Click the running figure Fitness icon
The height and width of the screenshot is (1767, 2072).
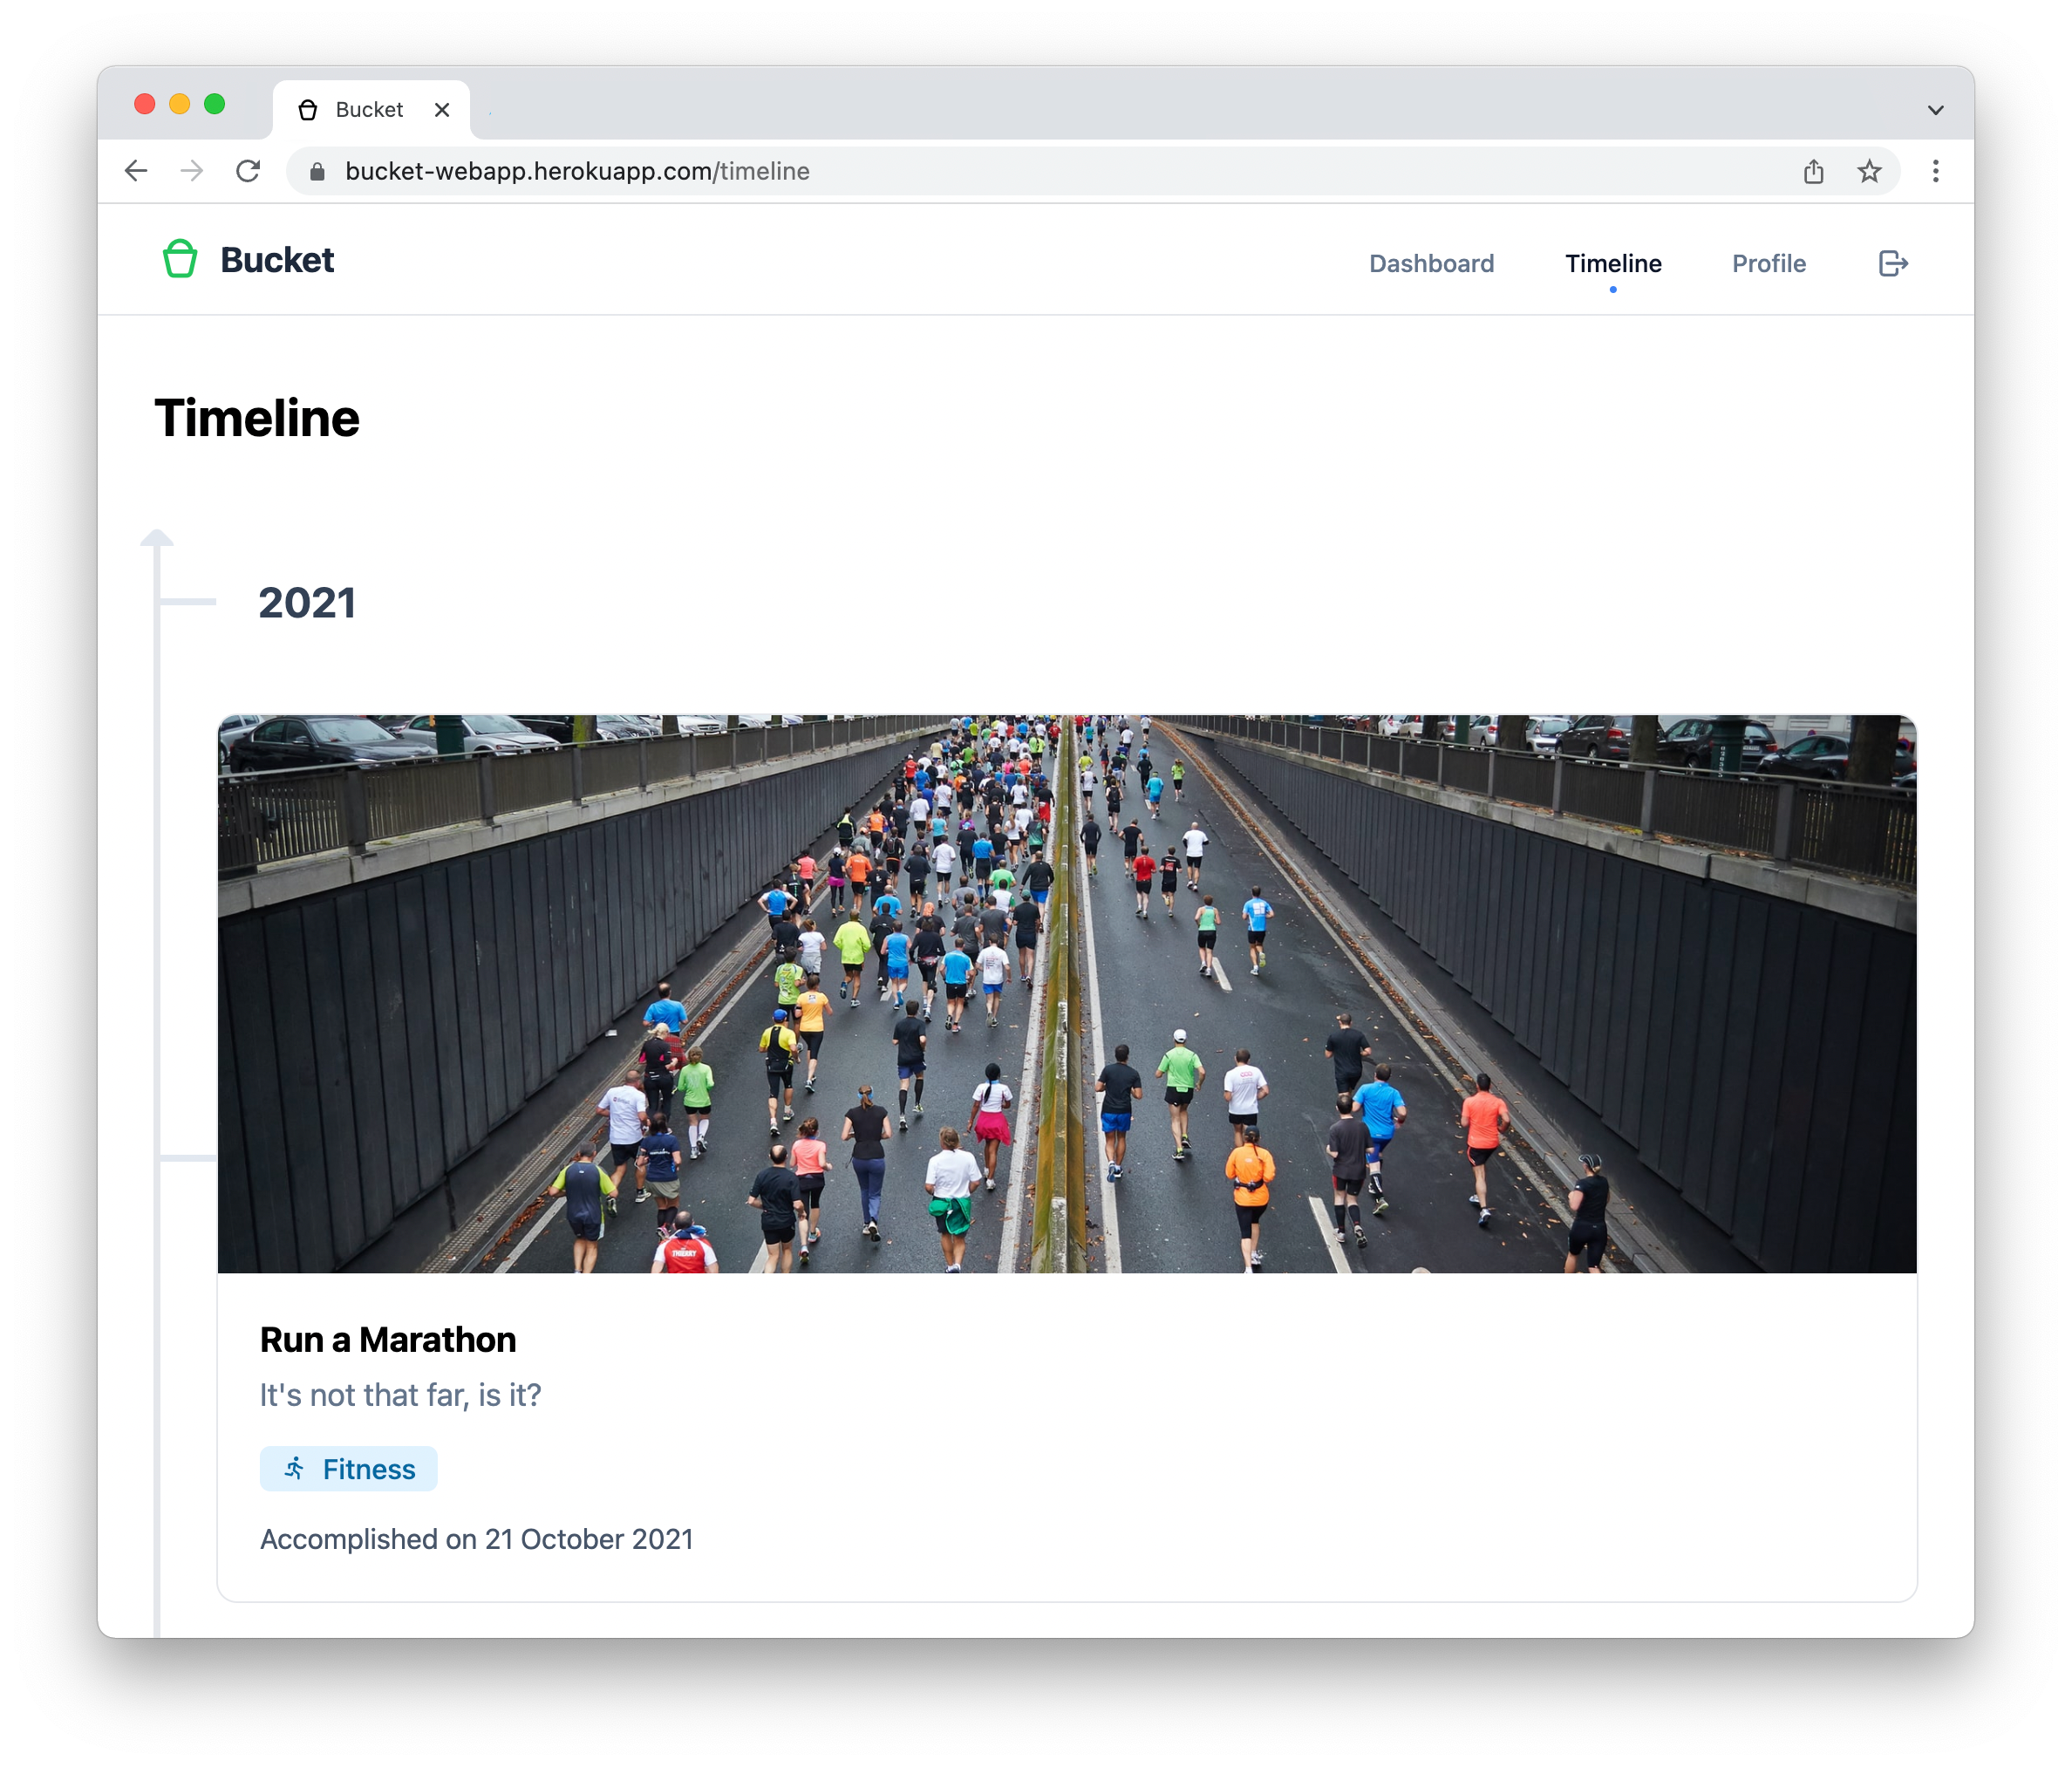tap(294, 1468)
